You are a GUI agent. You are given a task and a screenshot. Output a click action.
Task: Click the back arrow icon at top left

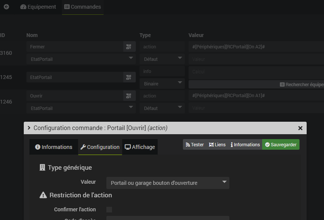(6, 7)
